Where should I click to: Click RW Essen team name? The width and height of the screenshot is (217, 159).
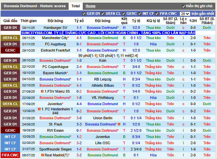tap(55, 130)
